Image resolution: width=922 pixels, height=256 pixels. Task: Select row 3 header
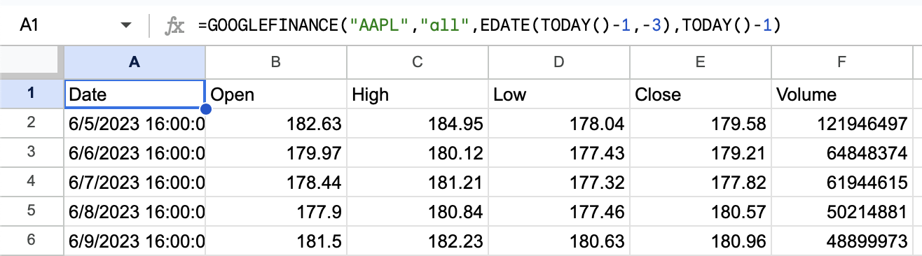(32, 153)
